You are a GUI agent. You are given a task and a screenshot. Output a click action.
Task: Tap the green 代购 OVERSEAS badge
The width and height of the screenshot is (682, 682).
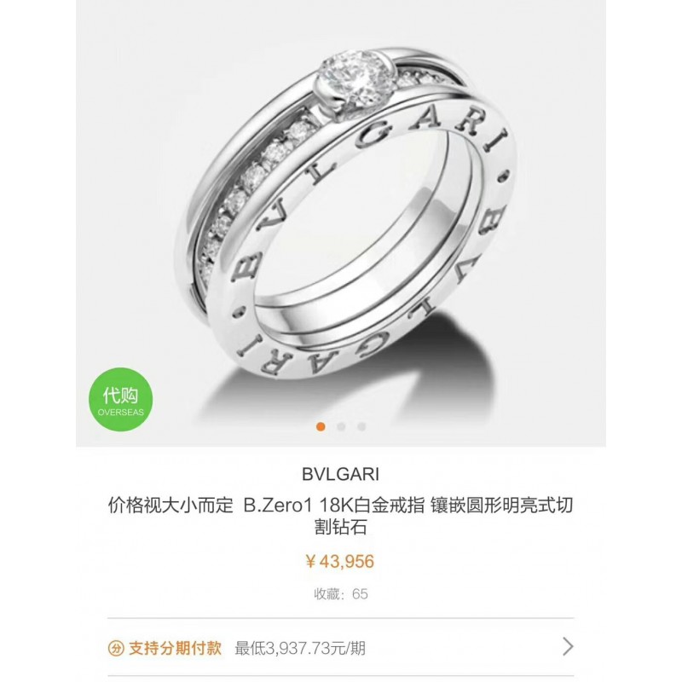coord(120,399)
